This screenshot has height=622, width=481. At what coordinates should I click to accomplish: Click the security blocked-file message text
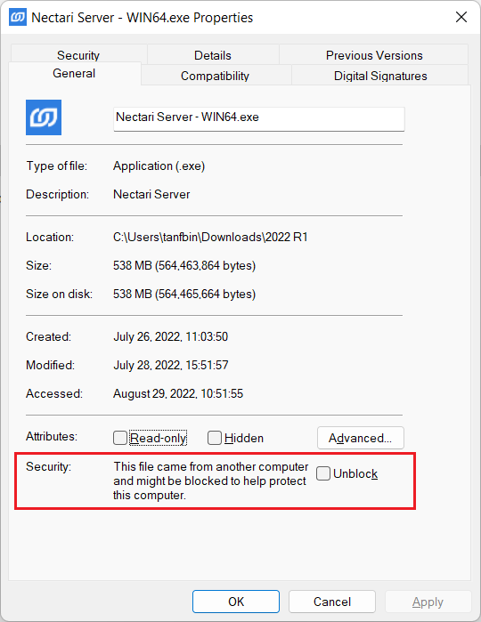pyautogui.click(x=210, y=481)
